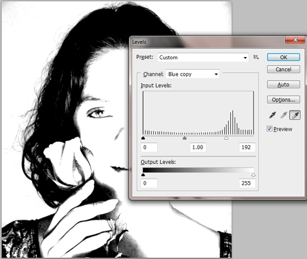Select the white point eyedropper
The width and height of the screenshot is (307, 259).
coord(295,115)
